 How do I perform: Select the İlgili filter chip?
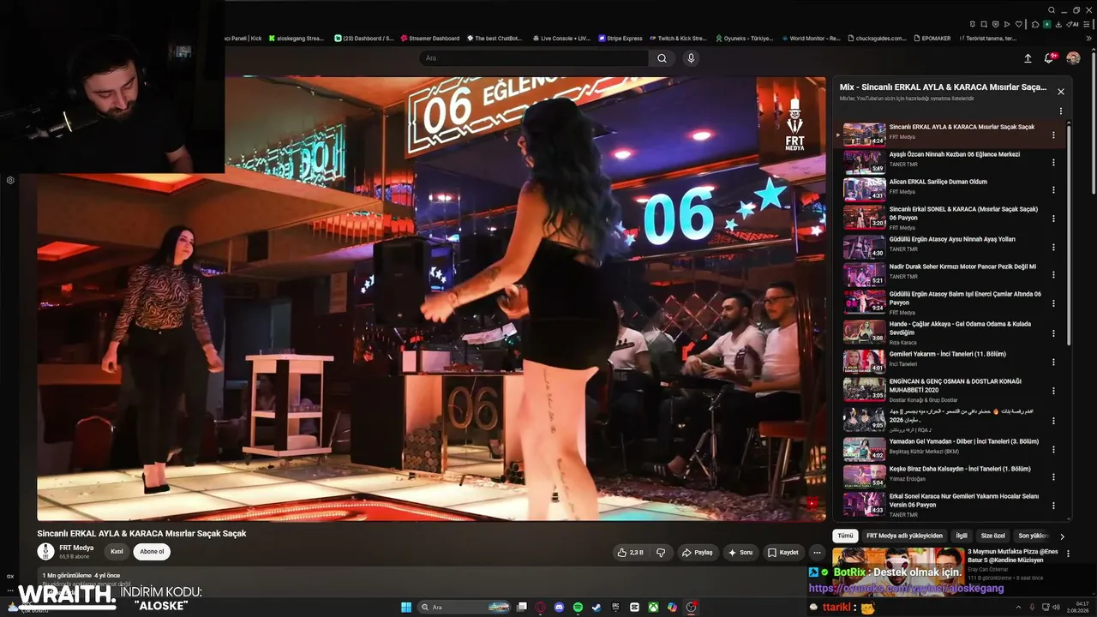(962, 536)
